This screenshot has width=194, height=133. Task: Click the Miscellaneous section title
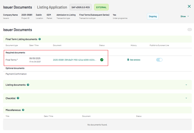point(13,110)
